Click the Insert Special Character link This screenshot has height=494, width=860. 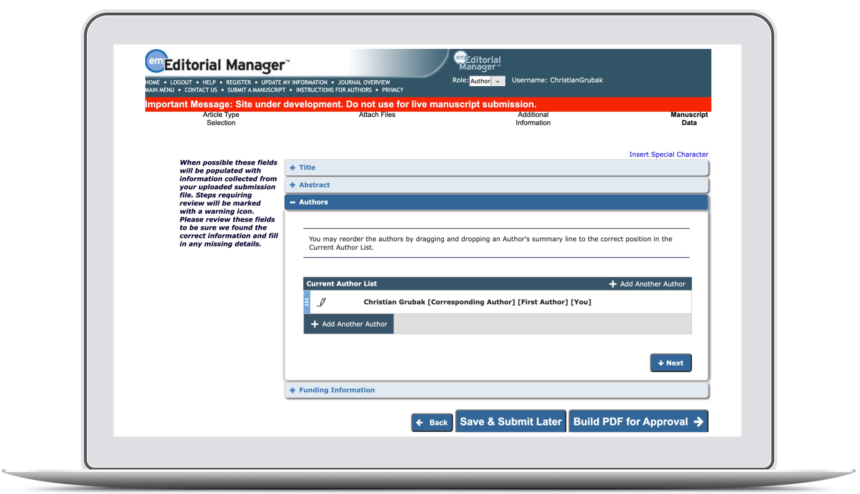[668, 155]
